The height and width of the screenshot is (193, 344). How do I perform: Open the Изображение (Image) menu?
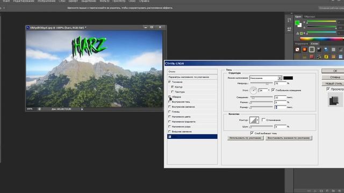point(47,1)
